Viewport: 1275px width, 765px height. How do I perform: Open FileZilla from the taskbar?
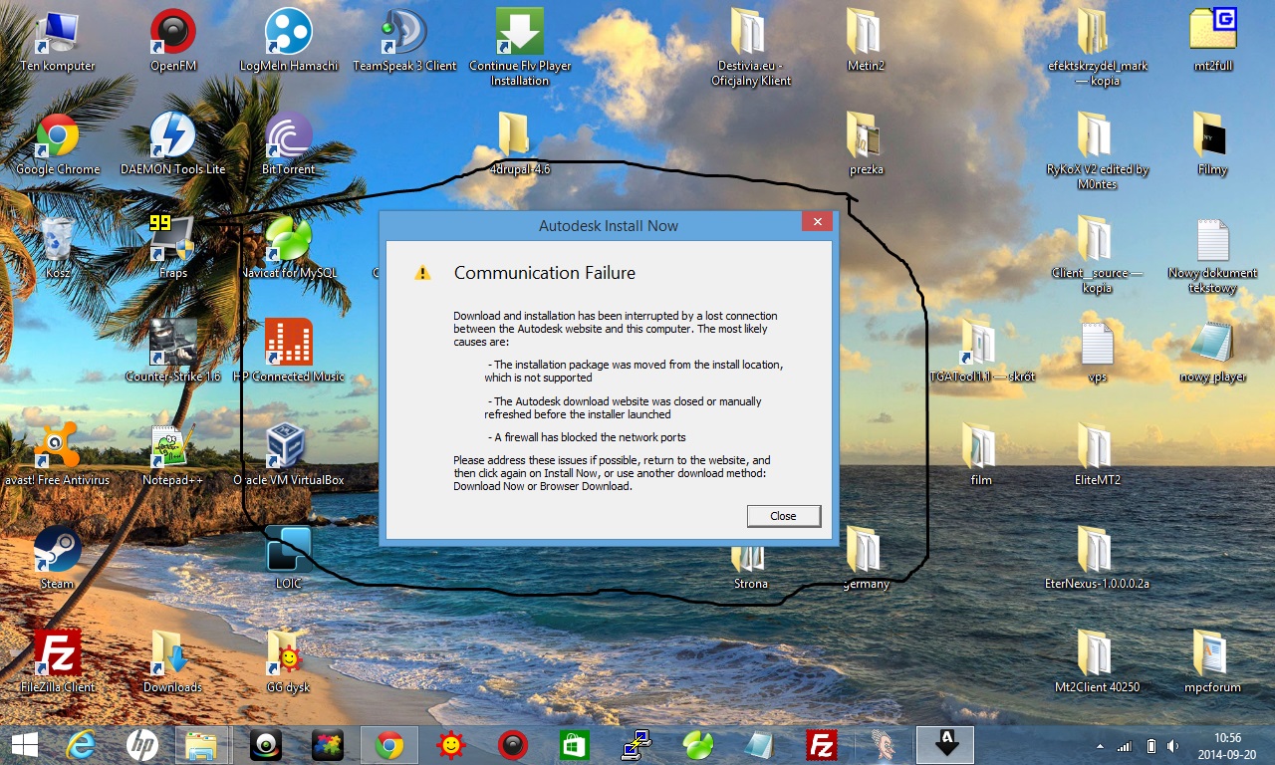coord(822,744)
